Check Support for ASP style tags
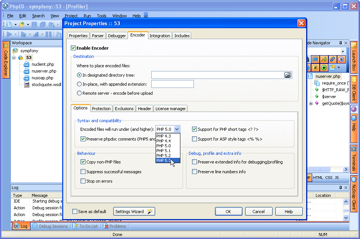Image resolution: width=360 pixels, height=239 pixels. click(x=195, y=139)
